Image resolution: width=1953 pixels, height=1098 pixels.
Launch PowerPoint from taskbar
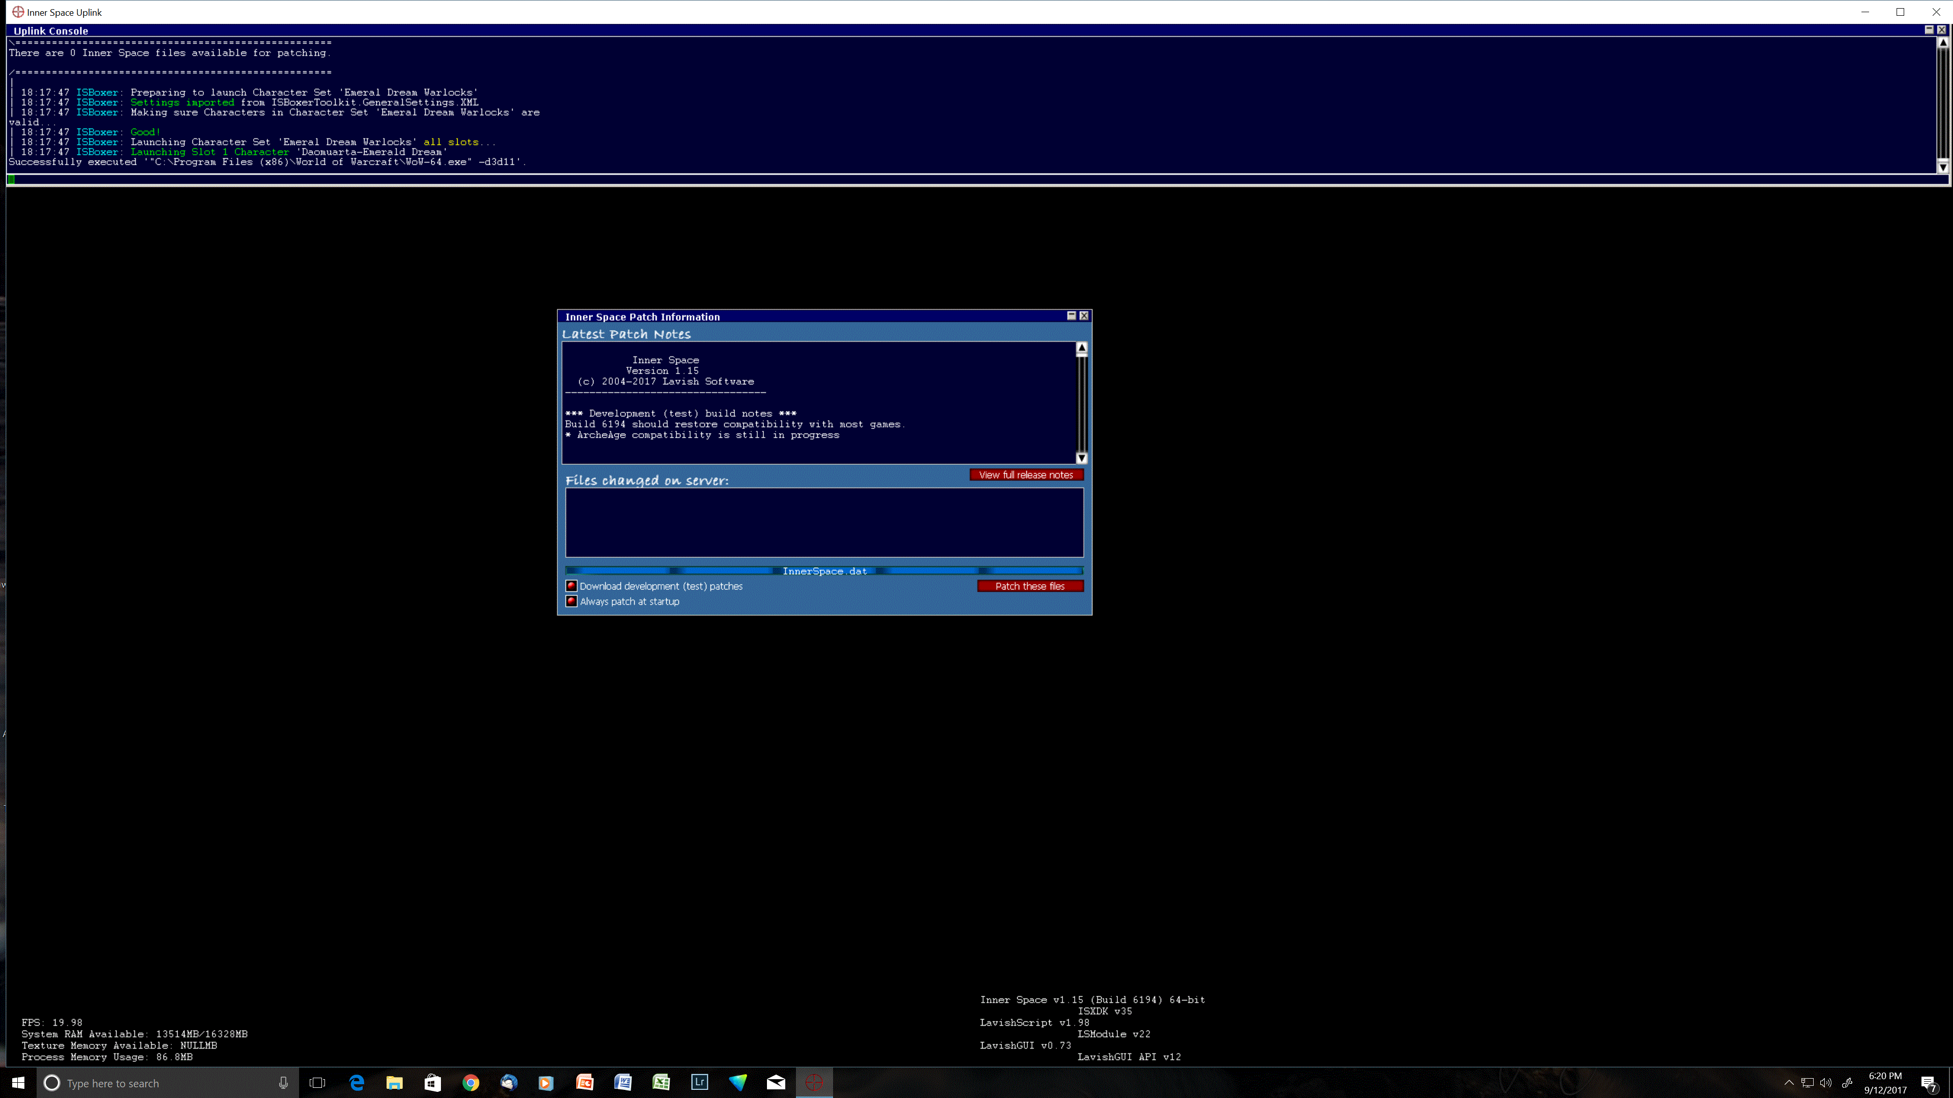[x=584, y=1083]
